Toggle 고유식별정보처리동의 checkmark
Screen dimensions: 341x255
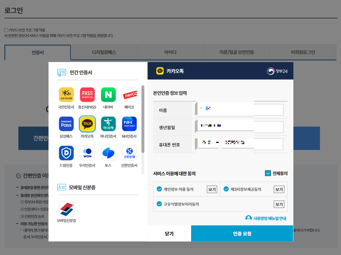[x=159, y=204]
